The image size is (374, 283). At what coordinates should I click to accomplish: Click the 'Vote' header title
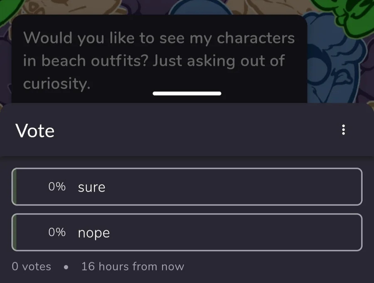(35, 131)
